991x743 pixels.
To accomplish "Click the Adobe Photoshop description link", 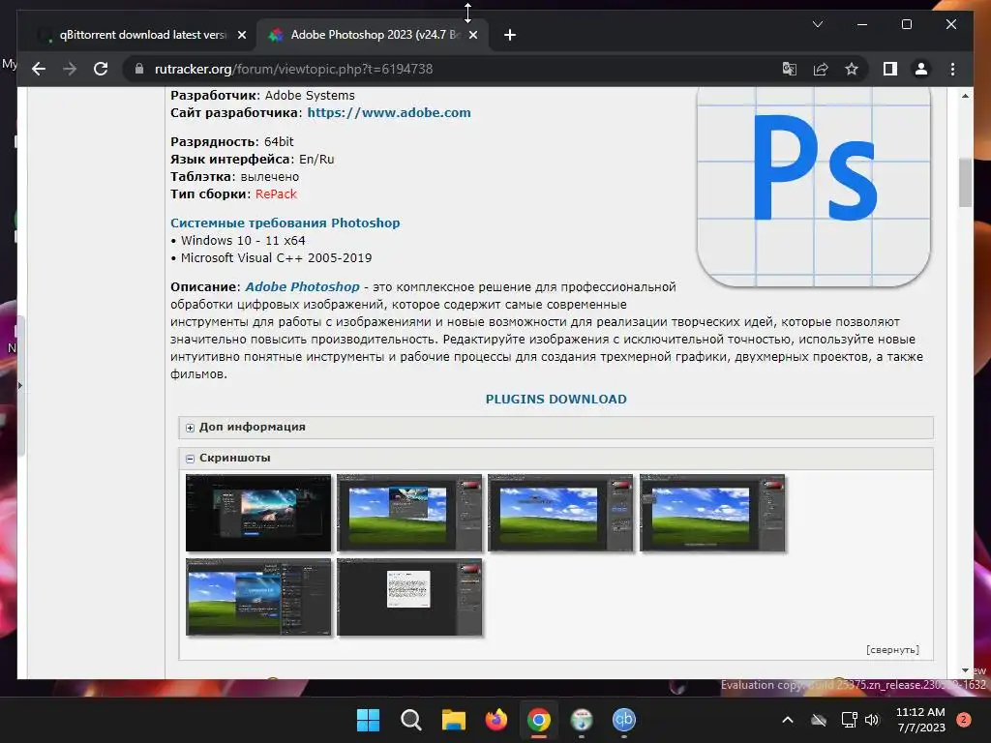I will [x=302, y=286].
